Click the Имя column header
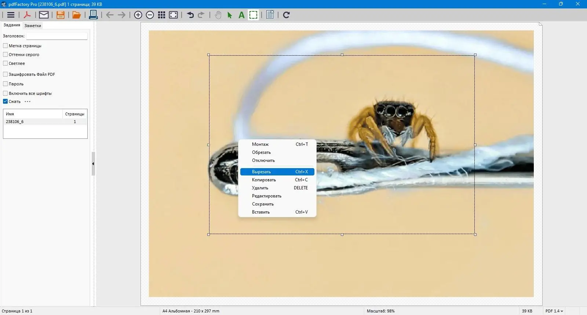Screen dimensions: 587x315 point(33,114)
